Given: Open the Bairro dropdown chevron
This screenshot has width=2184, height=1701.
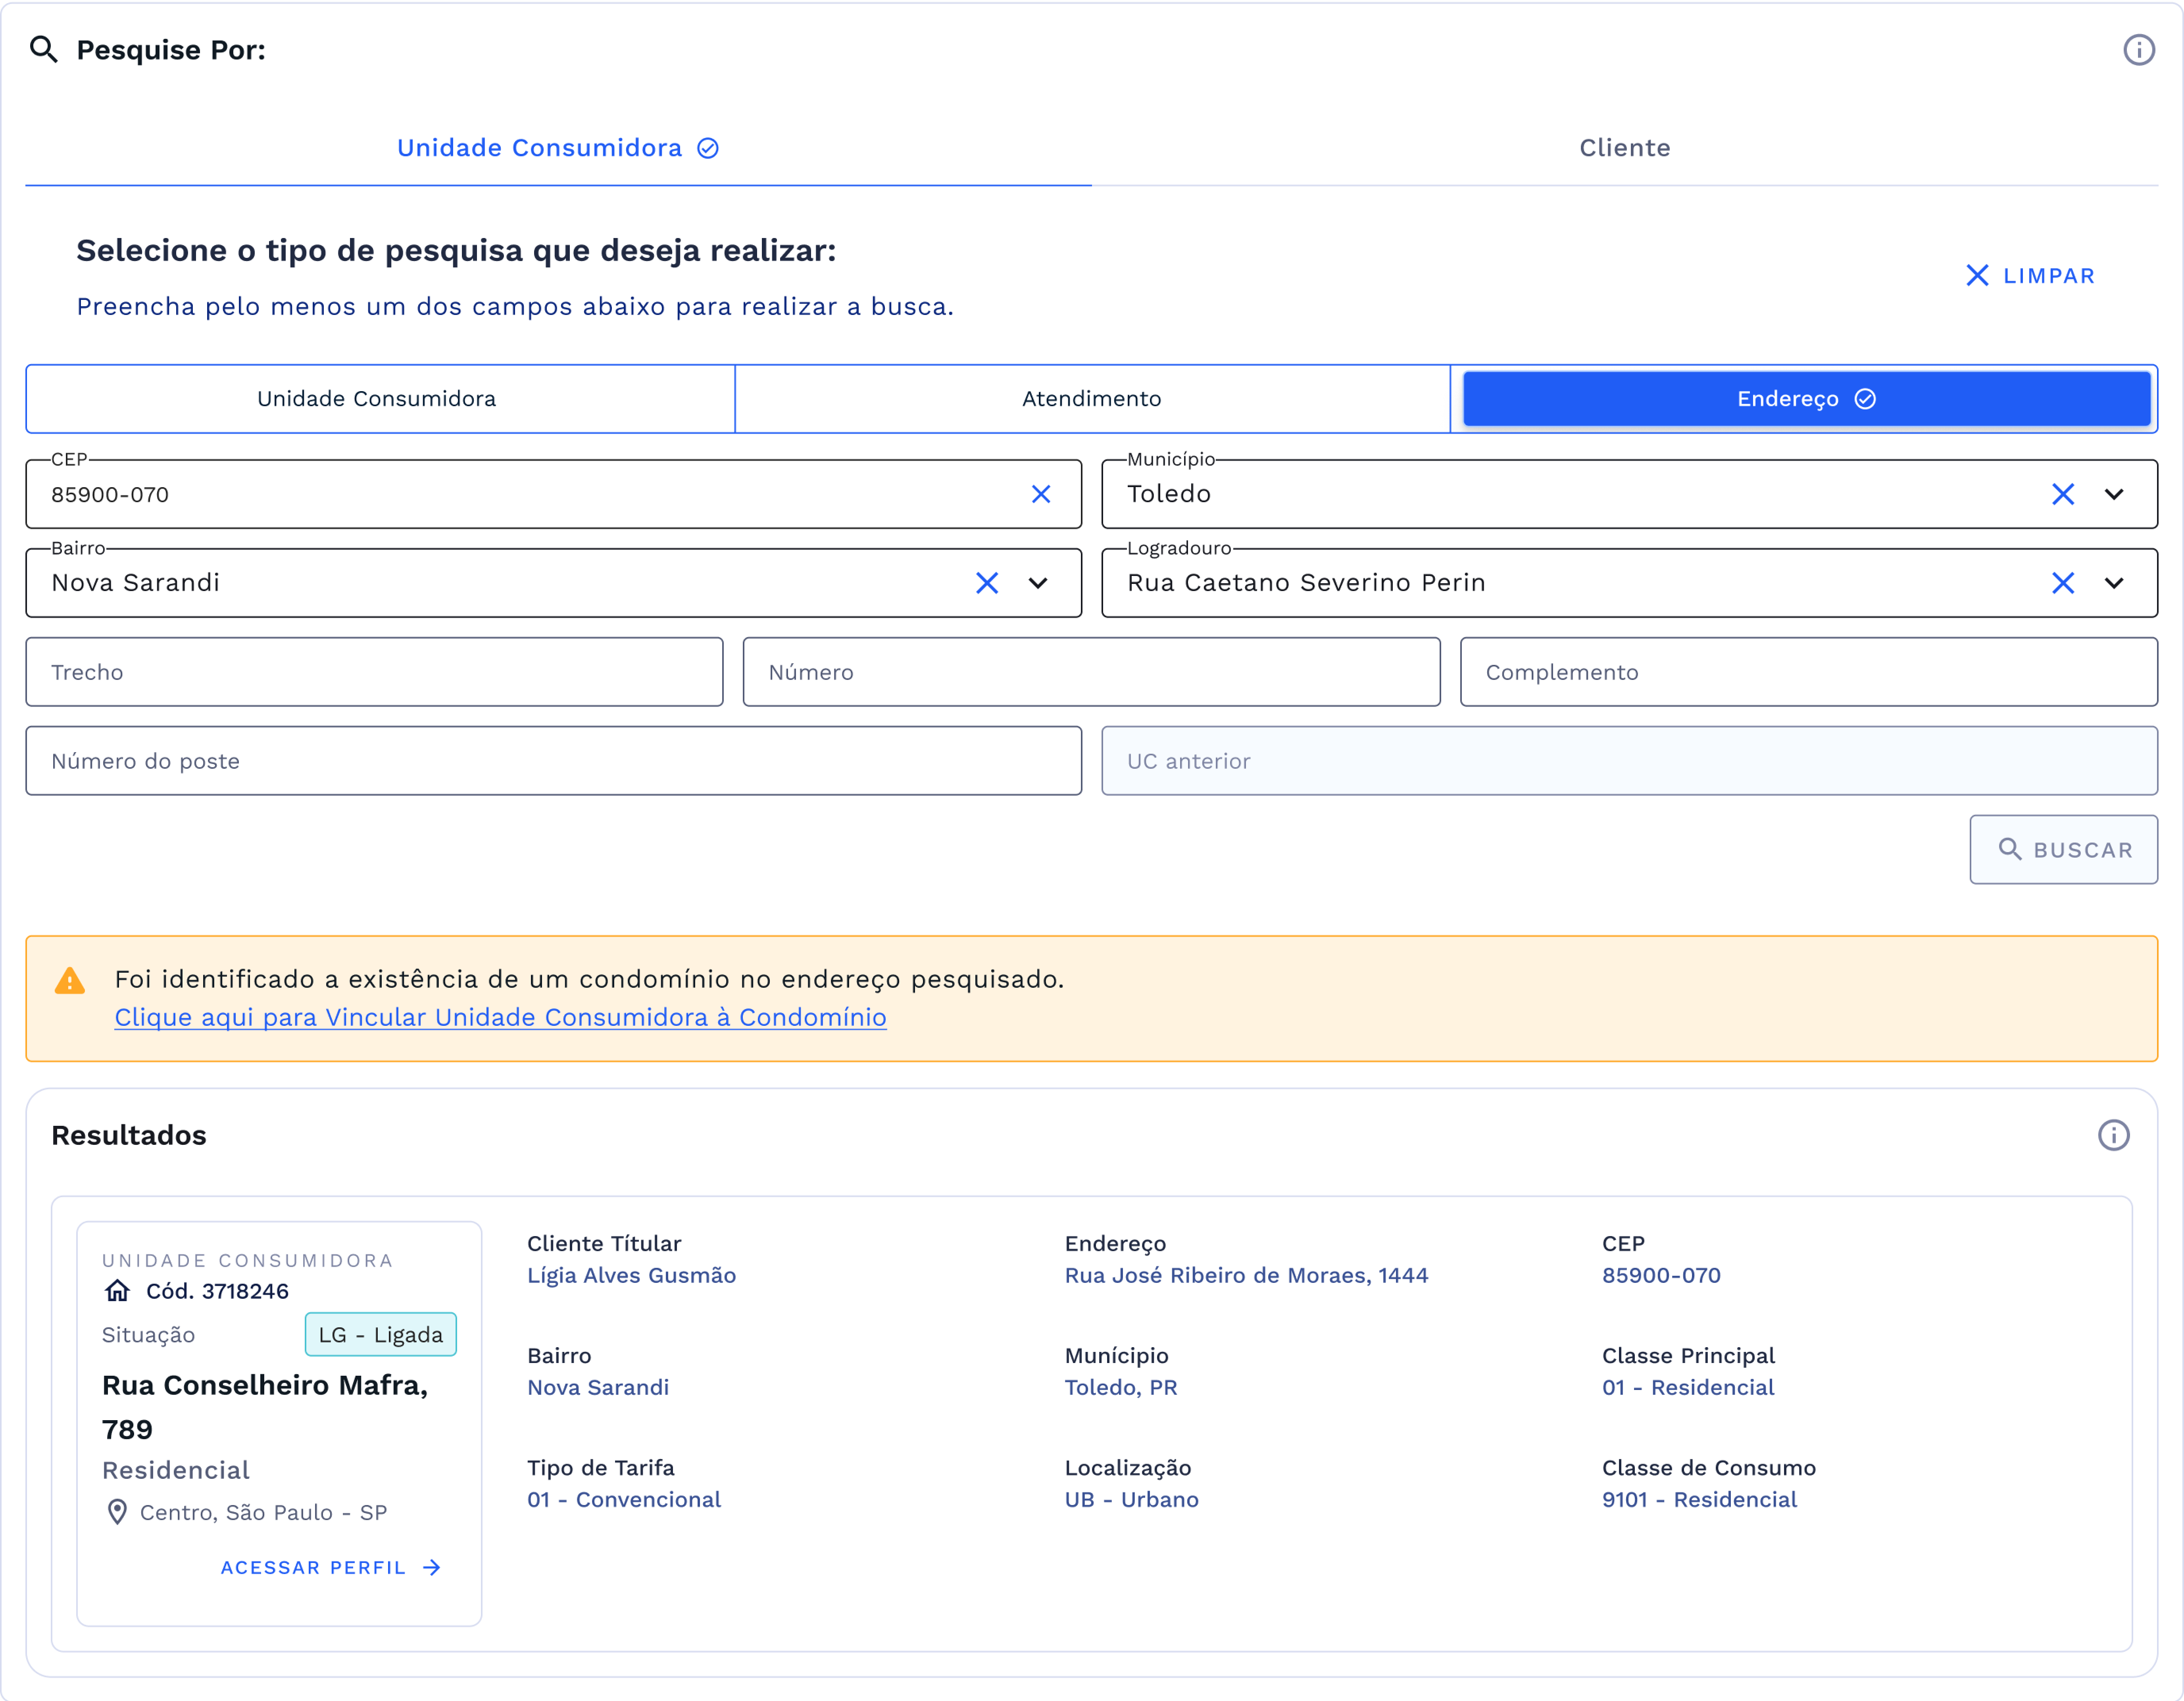Looking at the screenshot, I should pyautogui.click(x=1038, y=583).
